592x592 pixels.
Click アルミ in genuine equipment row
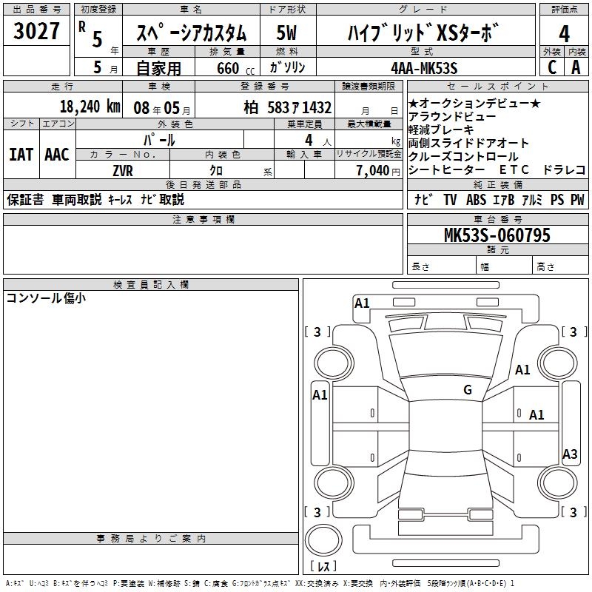tap(532, 199)
